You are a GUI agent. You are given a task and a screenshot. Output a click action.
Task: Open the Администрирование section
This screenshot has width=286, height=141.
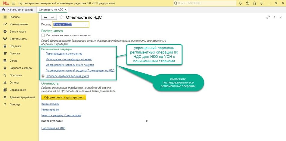click(x=22, y=97)
